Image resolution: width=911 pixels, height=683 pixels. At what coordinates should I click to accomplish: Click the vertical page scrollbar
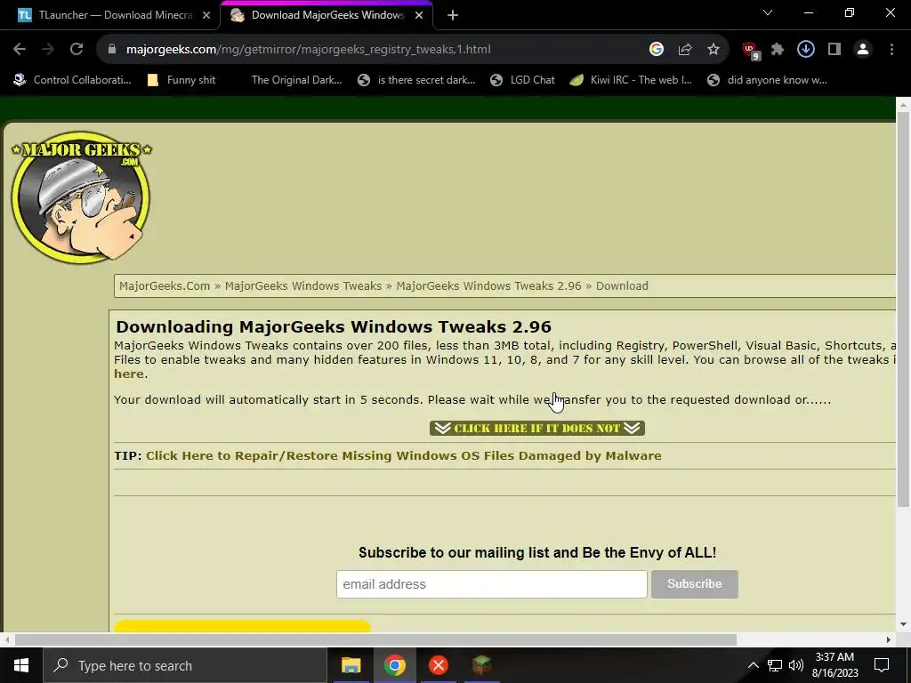coord(903,308)
